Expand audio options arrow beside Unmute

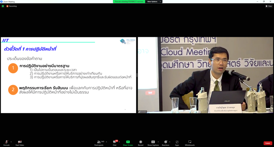[x=11, y=142]
